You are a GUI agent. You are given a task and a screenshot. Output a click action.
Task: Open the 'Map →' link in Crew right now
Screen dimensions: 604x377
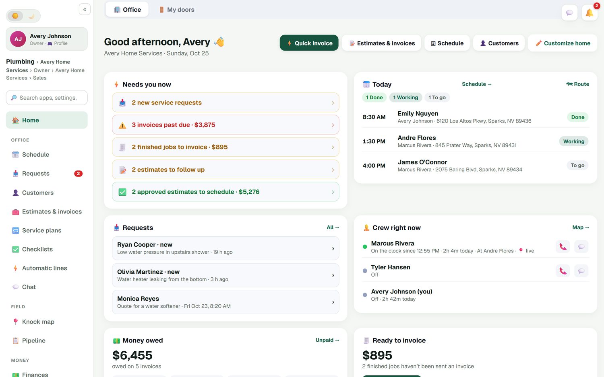[581, 227]
